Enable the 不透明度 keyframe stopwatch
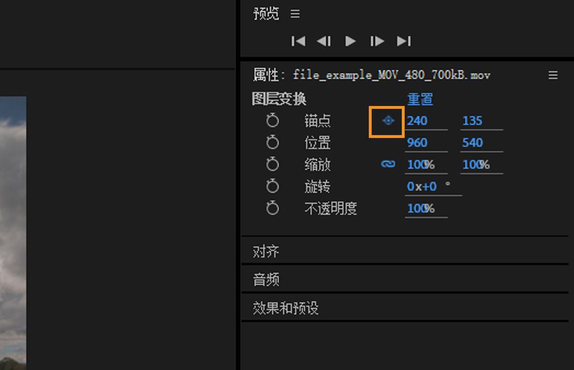The height and width of the screenshot is (370, 574). tap(273, 208)
